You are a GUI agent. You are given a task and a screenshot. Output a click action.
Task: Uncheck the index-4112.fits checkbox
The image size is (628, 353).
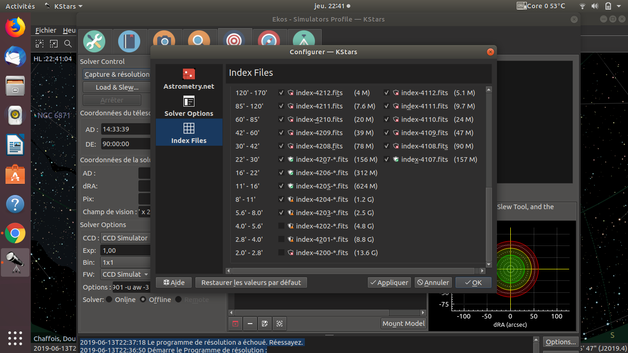(x=387, y=93)
